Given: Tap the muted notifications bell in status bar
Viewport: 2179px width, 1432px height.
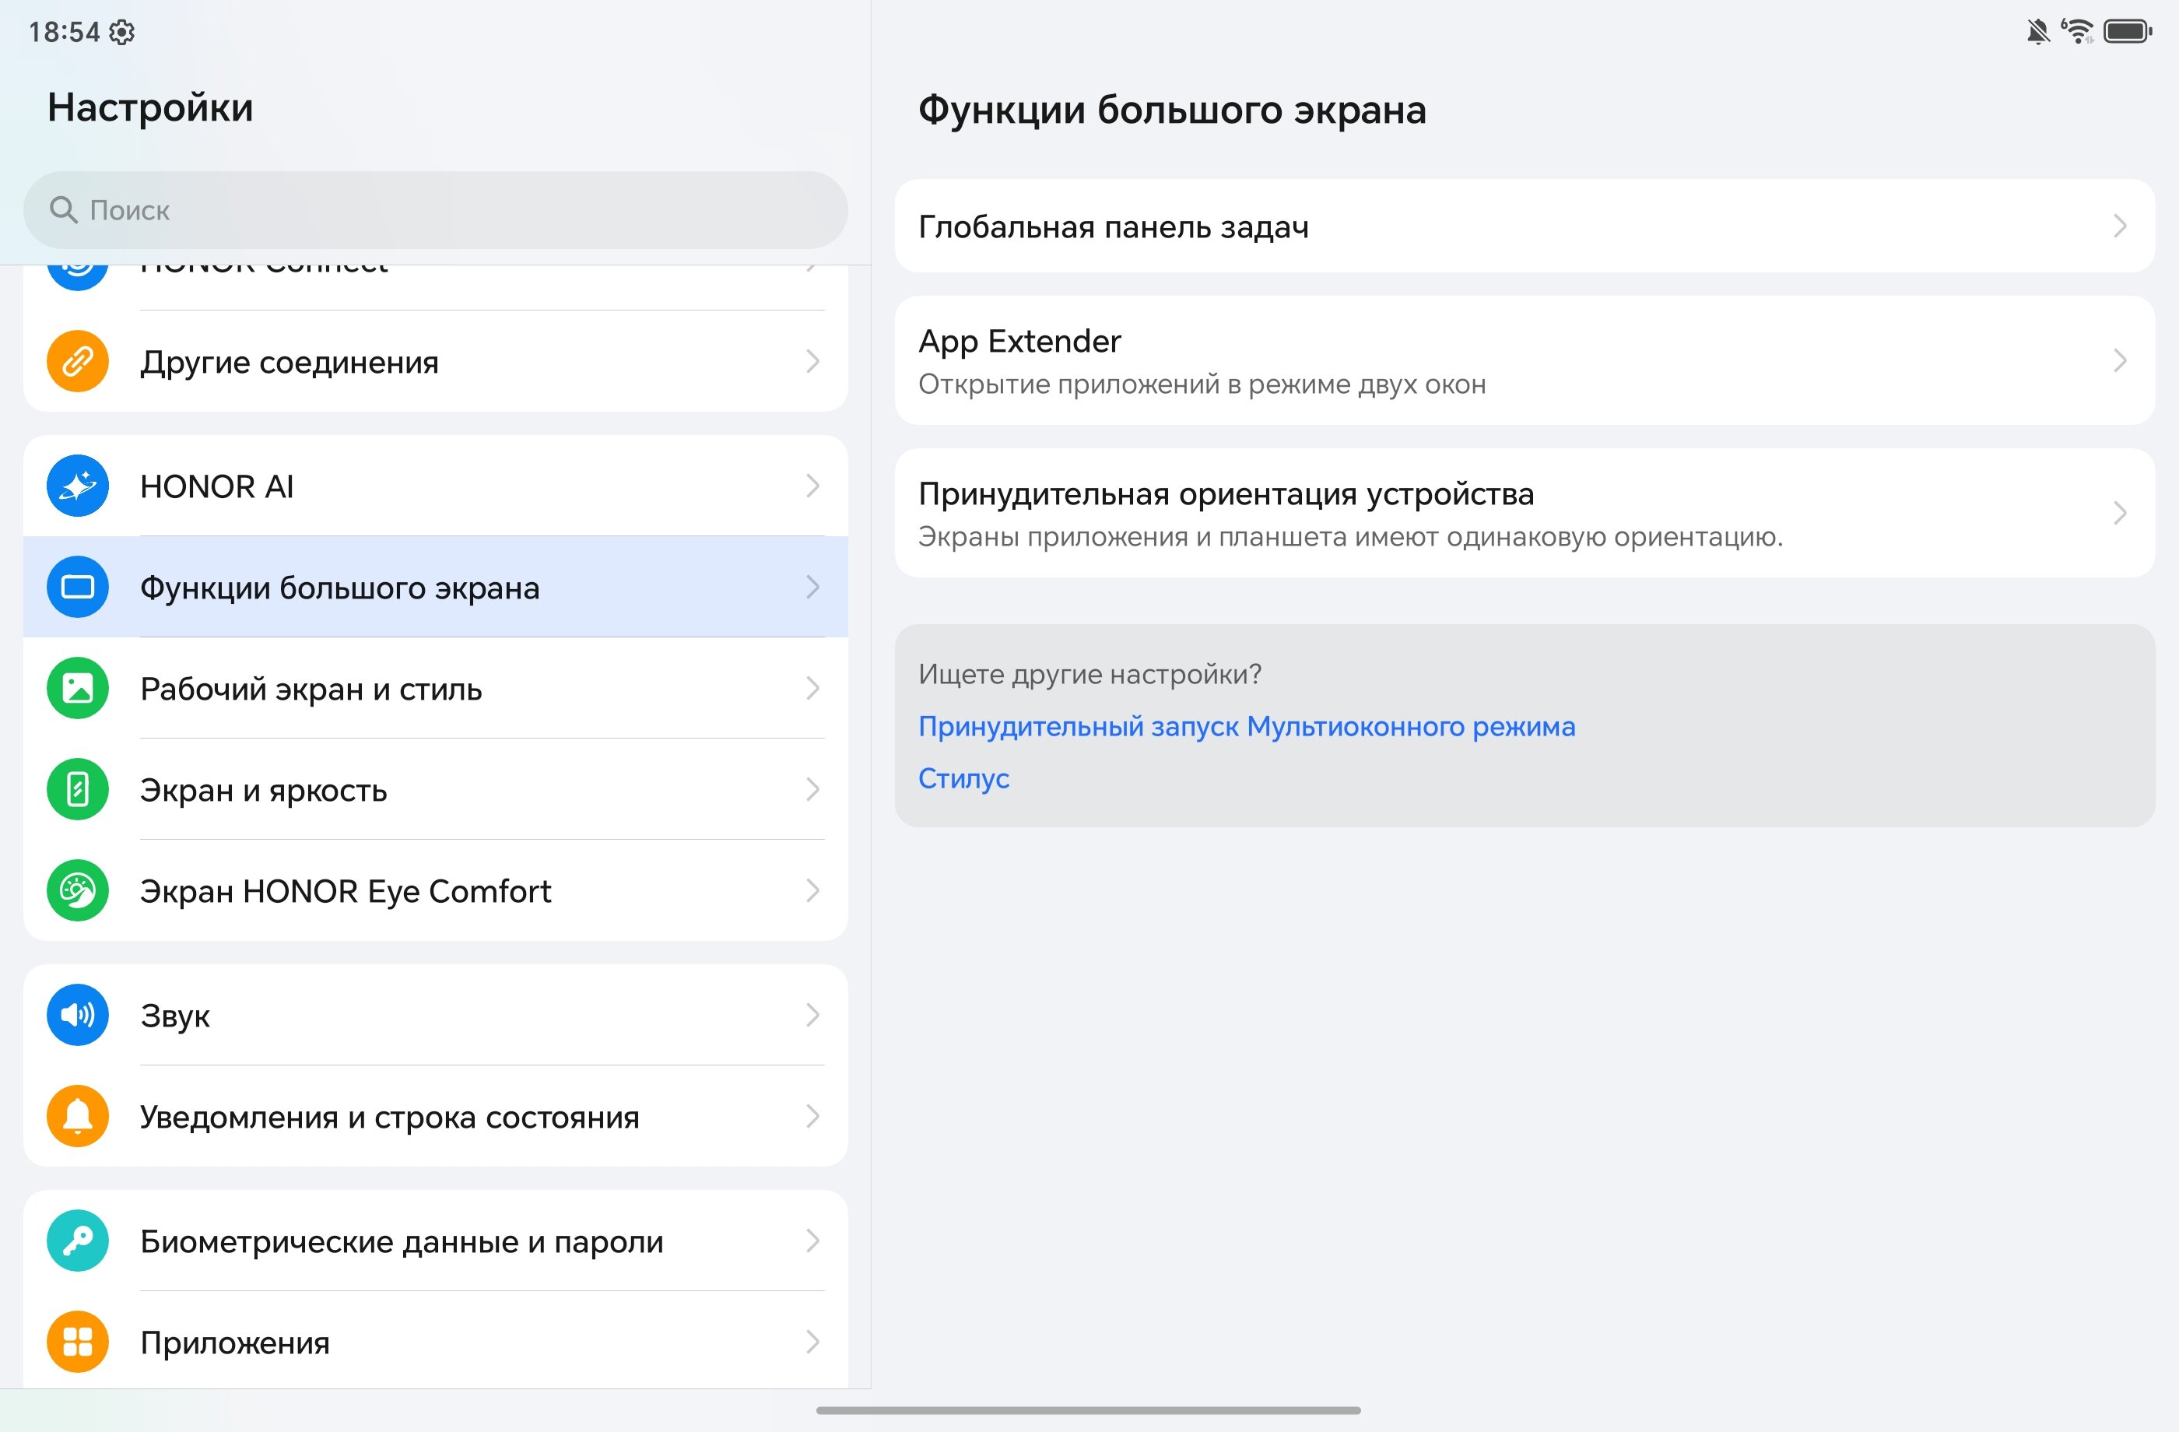Looking at the screenshot, I should click(2037, 32).
